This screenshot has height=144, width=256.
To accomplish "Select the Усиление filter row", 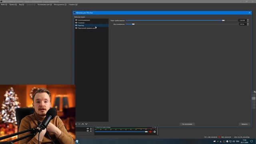I will (x=92, y=23).
